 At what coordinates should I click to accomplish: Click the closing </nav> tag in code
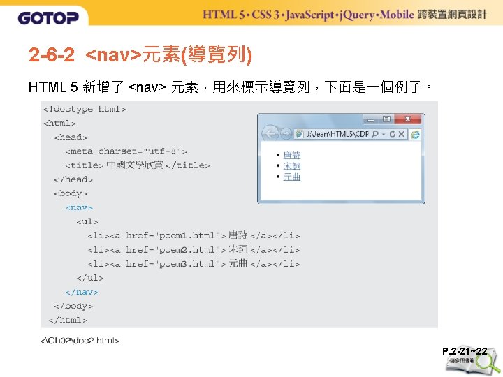point(82,292)
